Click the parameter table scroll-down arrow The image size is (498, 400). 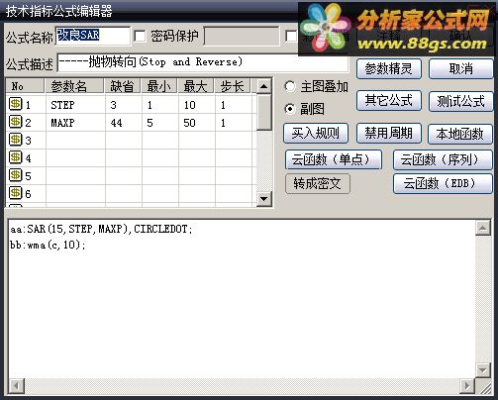tap(263, 199)
